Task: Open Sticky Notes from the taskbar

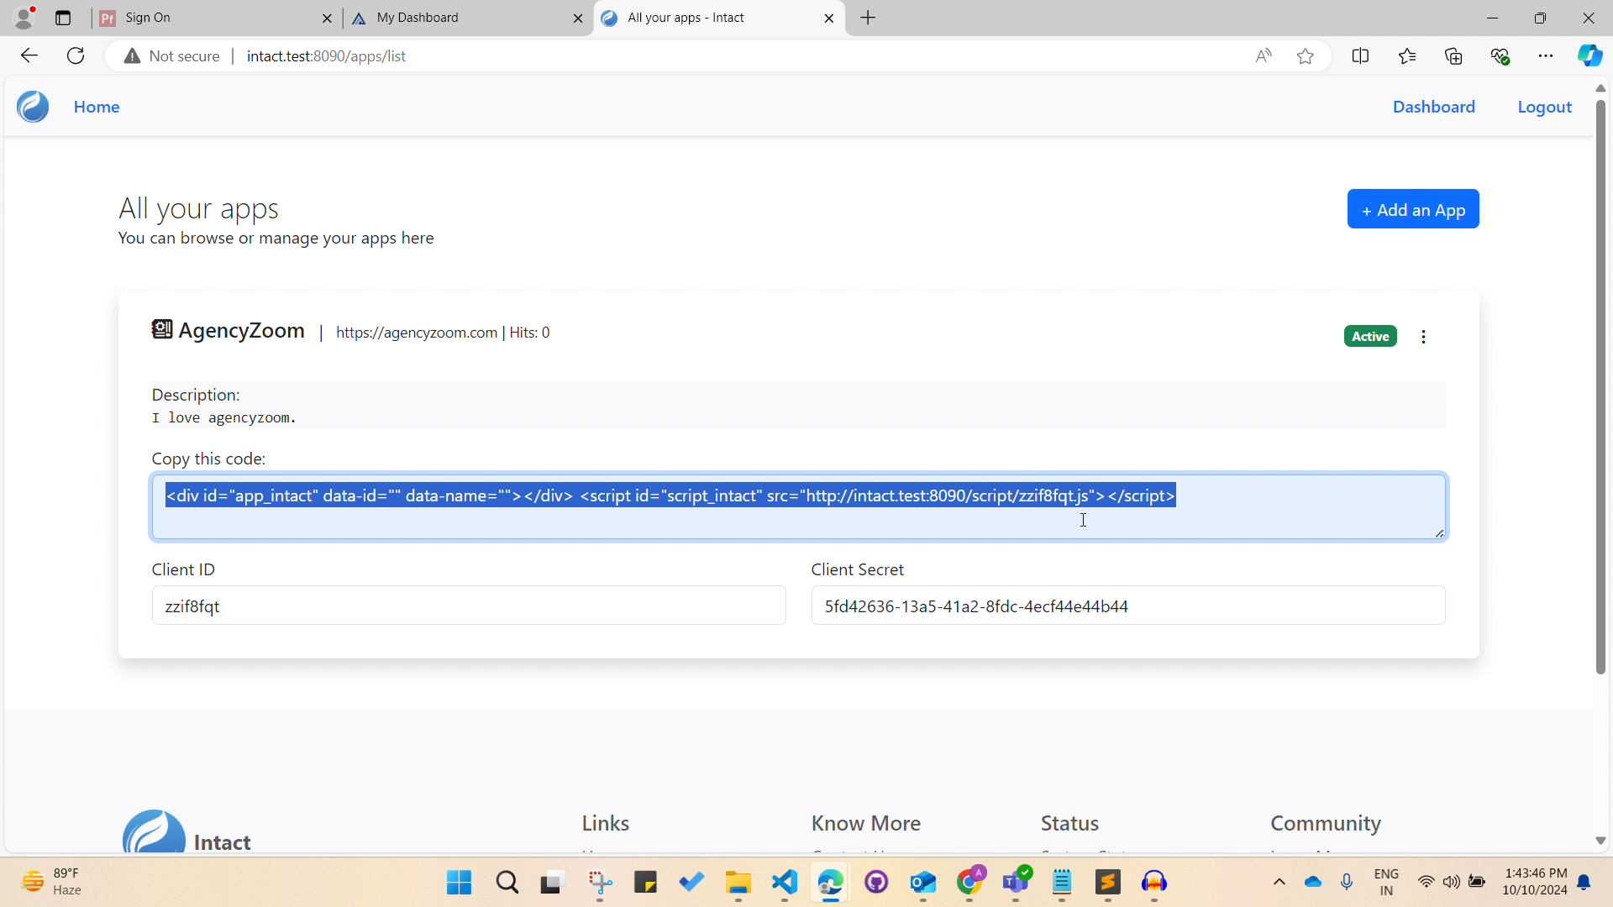Action: [x=645, y=883]
